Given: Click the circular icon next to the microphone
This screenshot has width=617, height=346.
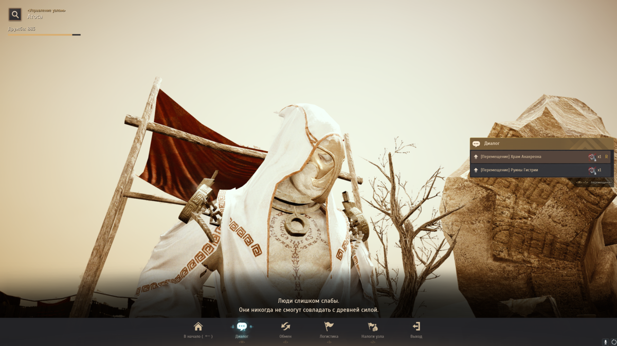Looking at the screenshot, I should (613, 342).
